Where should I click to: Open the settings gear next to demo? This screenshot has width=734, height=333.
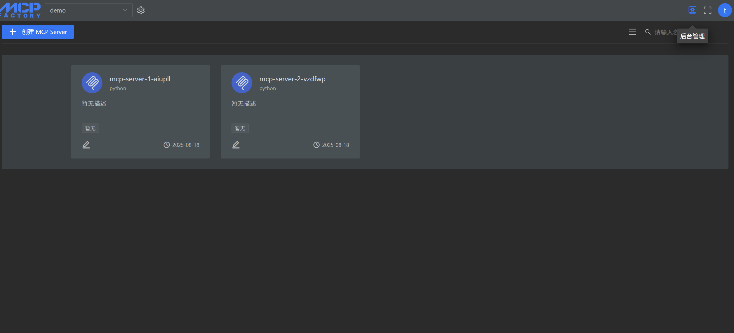coord(141,10)
